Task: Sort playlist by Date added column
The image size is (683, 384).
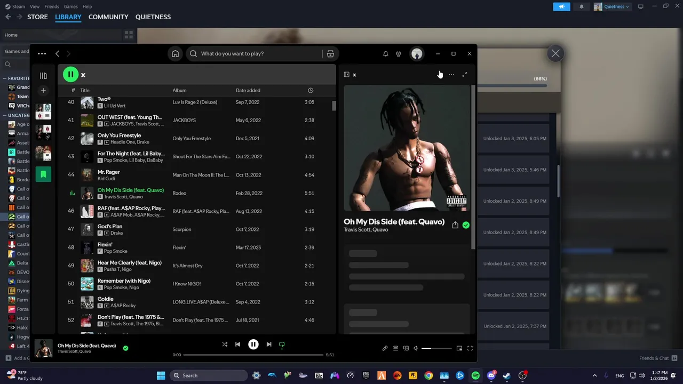Action: click(x=248, y=91)
